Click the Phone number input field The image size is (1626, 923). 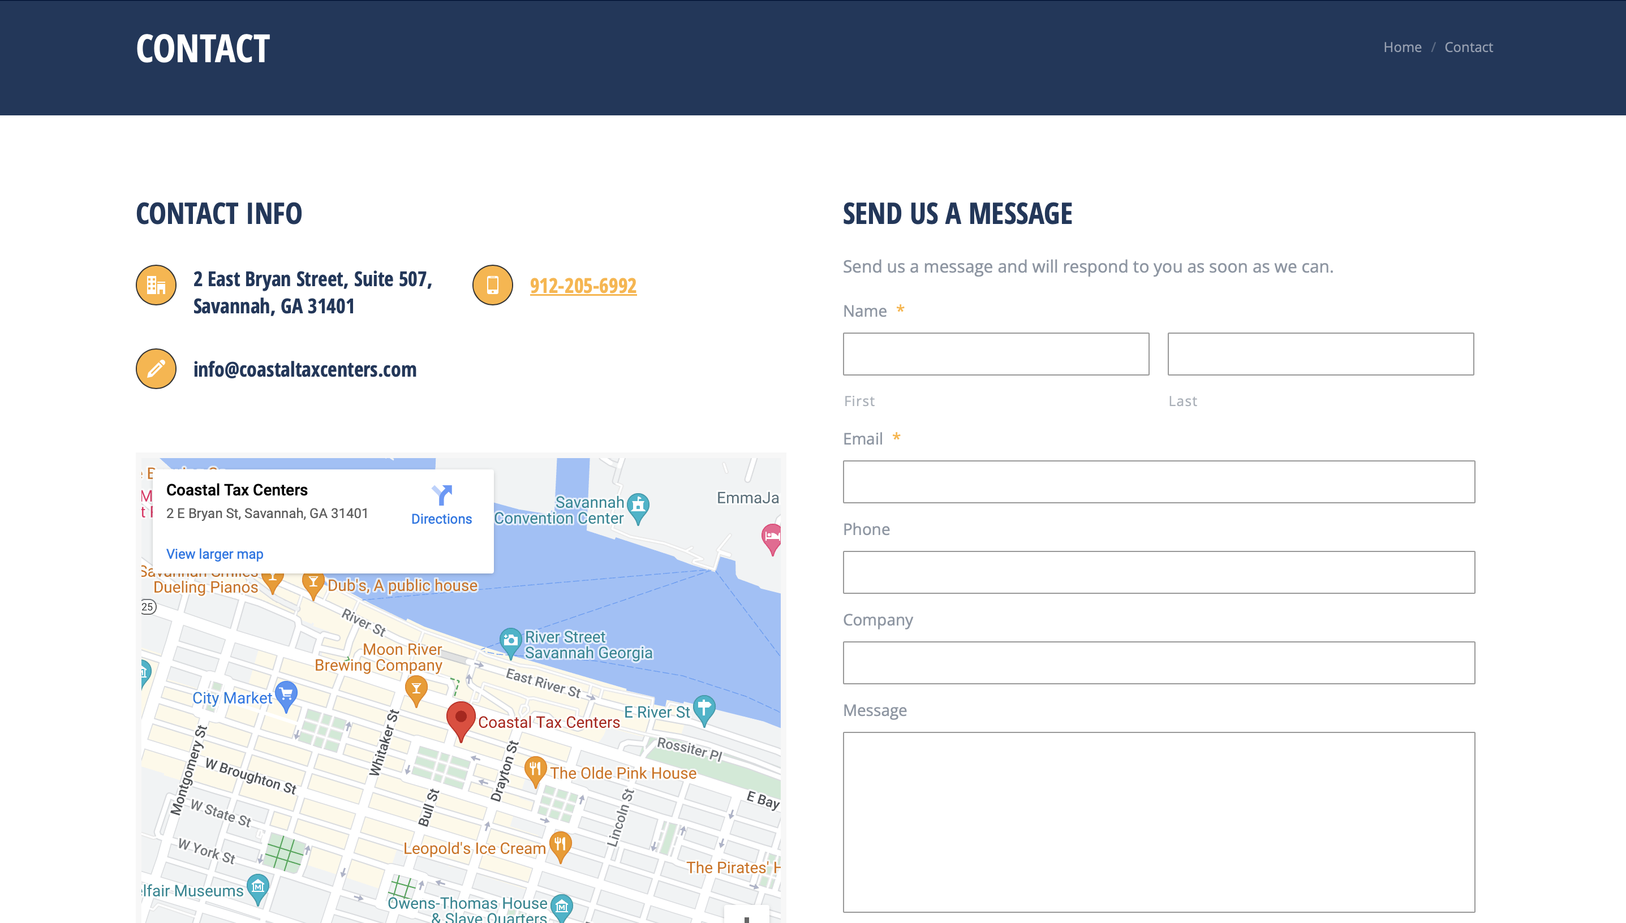pyautogui.click(x=1158, y=571)
